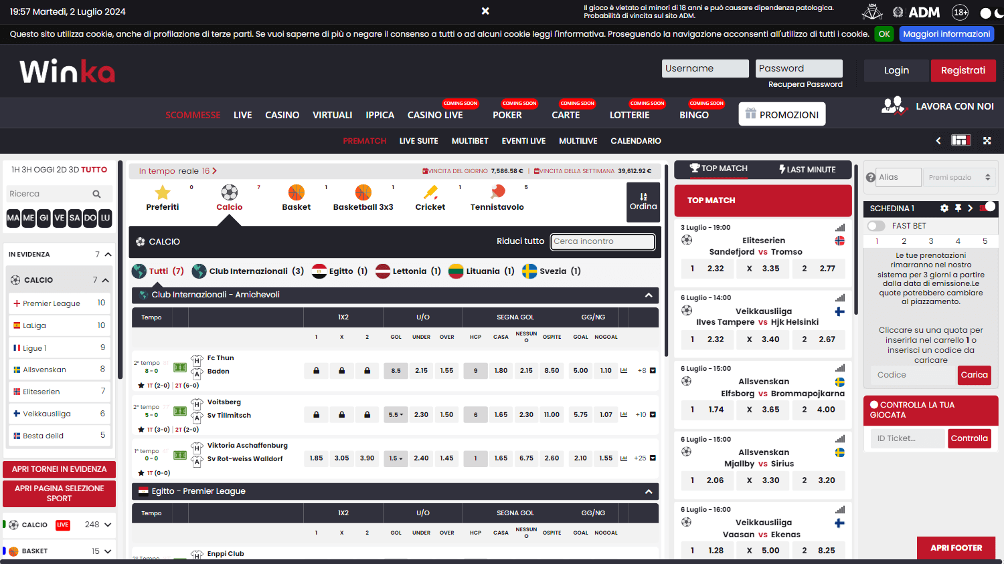Open Preferiti star favorites icon

pos(163,193)
